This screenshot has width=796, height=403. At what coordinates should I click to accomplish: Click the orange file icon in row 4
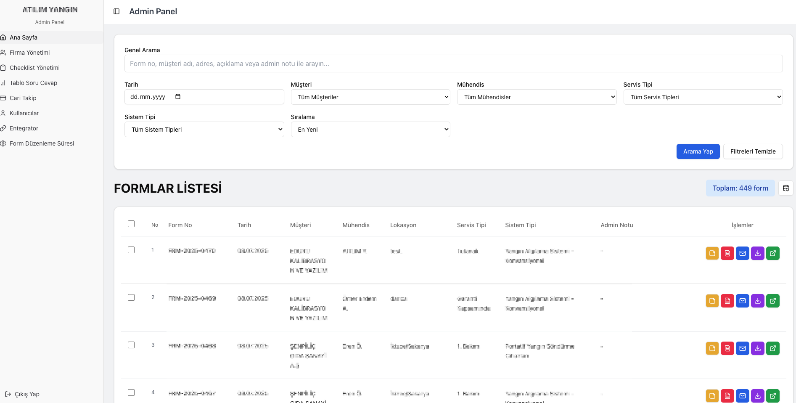712,396
